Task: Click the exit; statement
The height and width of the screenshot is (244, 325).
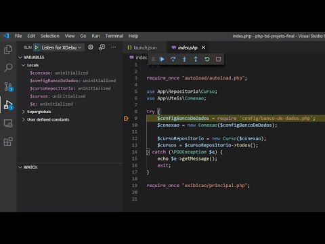Action: tap(164, 165)
